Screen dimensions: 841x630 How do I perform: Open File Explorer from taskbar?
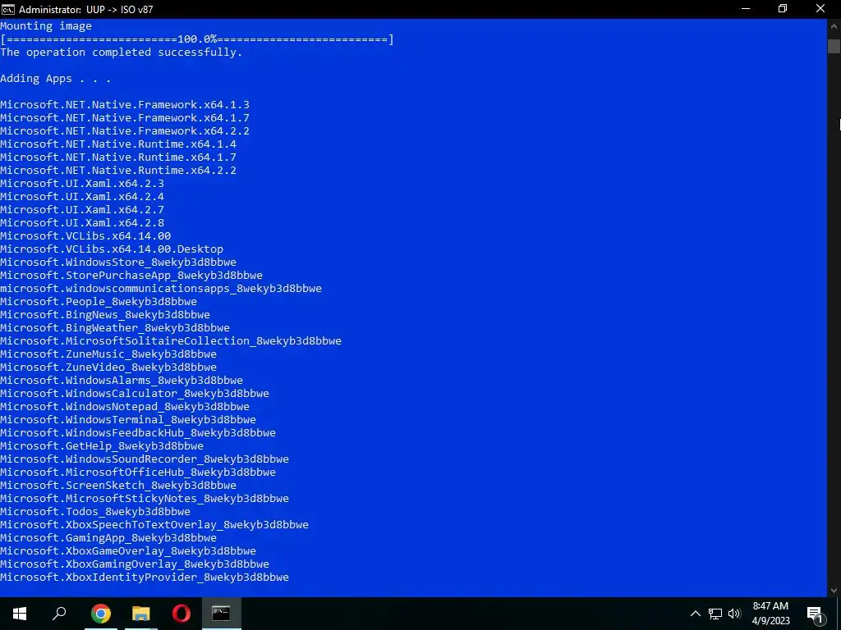pos(141,614)
